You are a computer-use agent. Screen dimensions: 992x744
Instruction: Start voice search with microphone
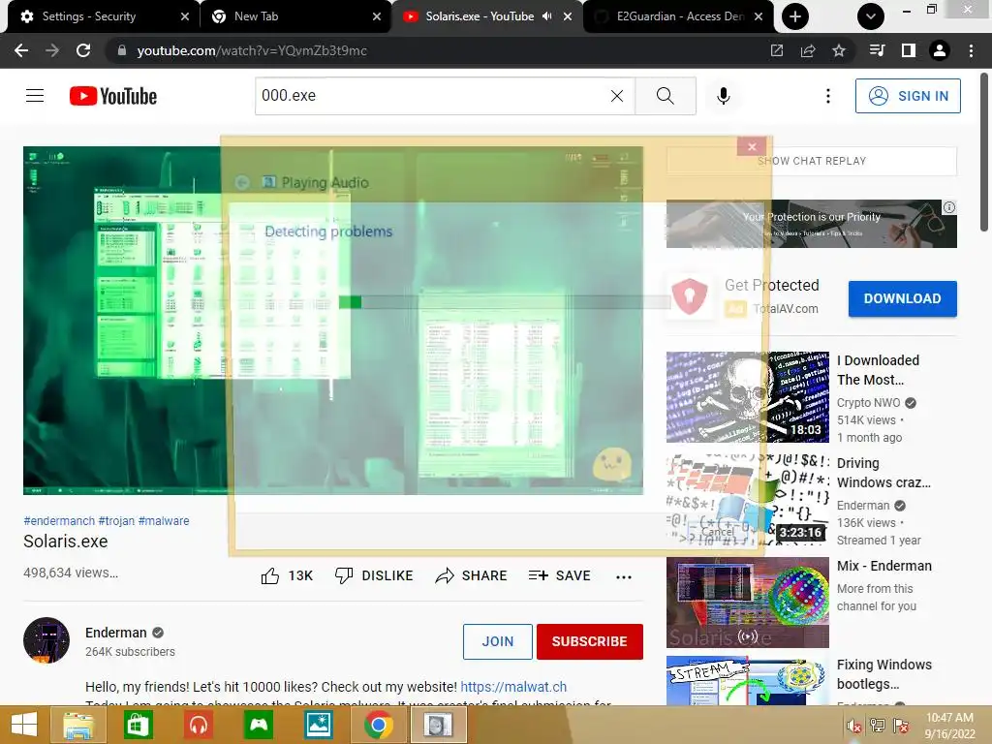point(723,96)
